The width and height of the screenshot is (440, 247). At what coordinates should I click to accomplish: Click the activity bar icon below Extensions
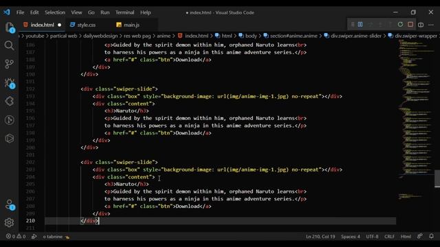9,120
